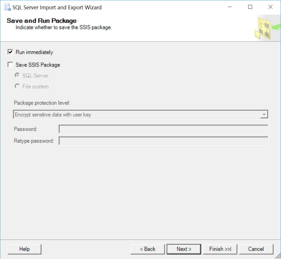Uncheck the Run immediately checkbox
Screen dimensions: 281x259
[10, 52]
